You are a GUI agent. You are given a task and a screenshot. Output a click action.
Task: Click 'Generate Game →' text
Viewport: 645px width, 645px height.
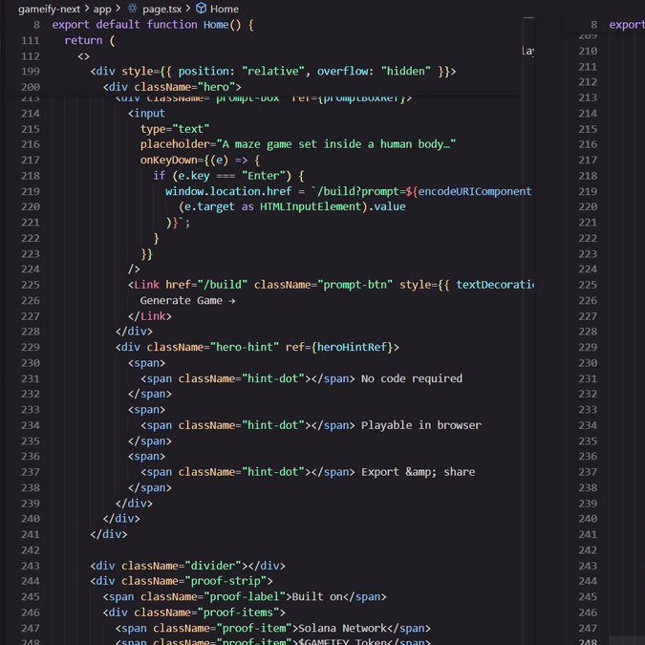tap(187, 301)
